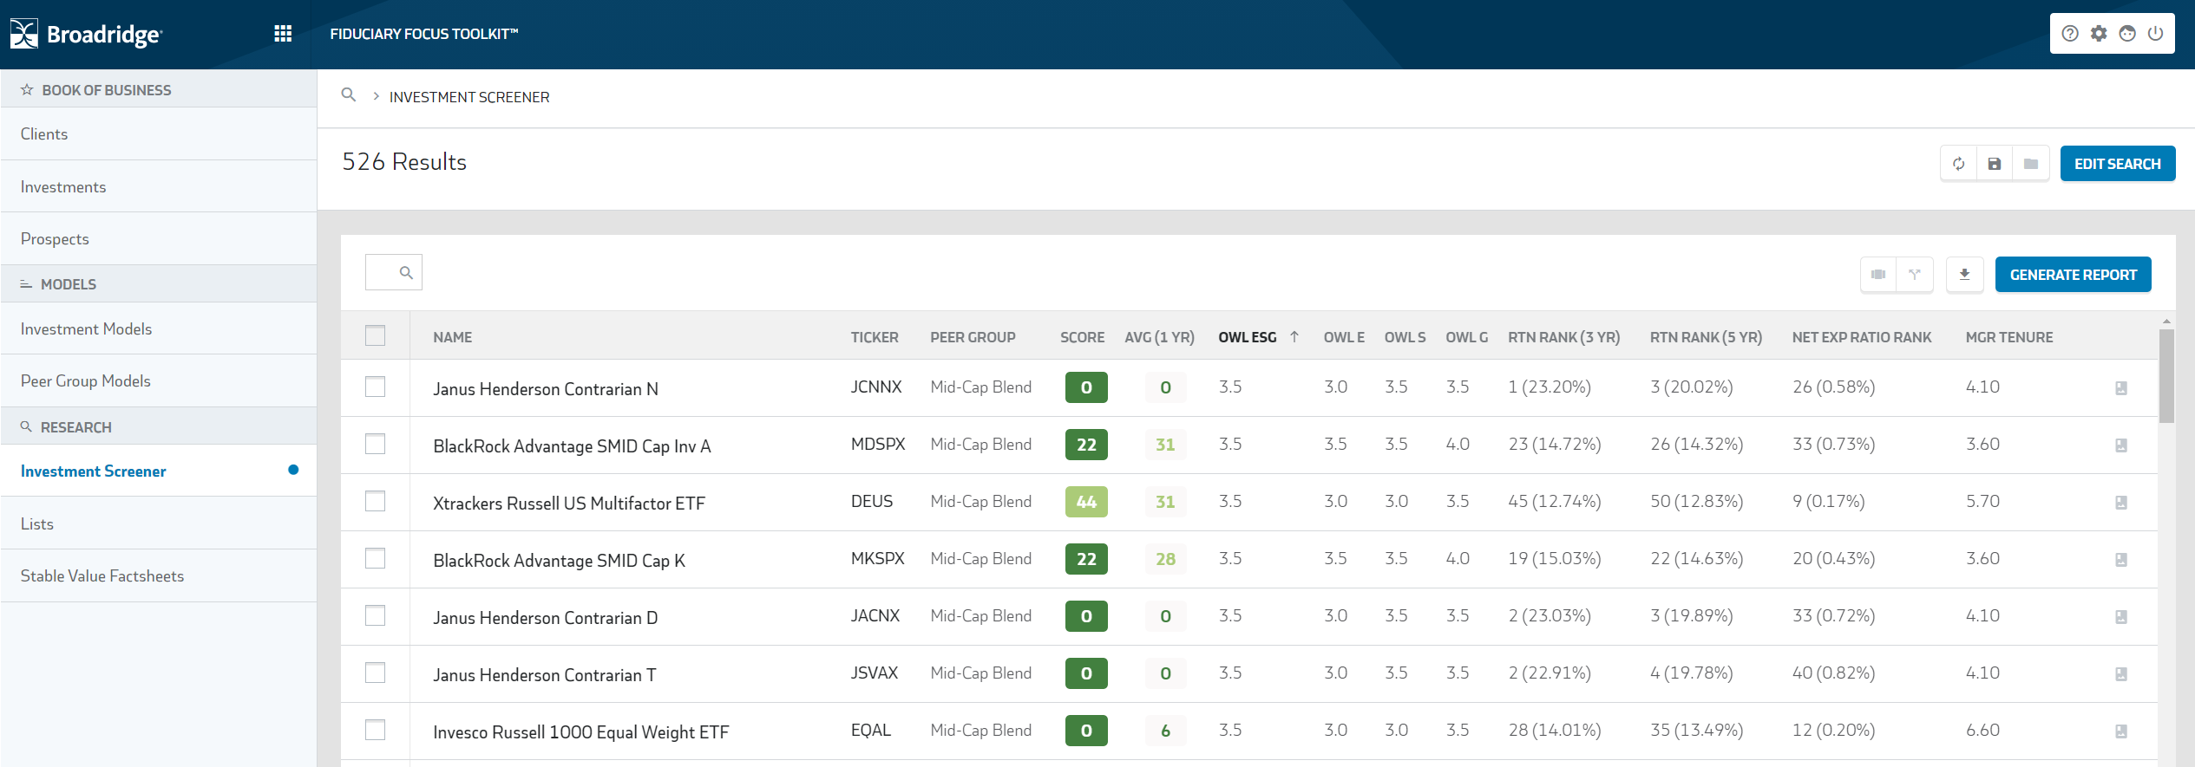
Task: Check the box for Janus Henderson Contrarian N
Action: pyautogui.click(x=375, y=387)
